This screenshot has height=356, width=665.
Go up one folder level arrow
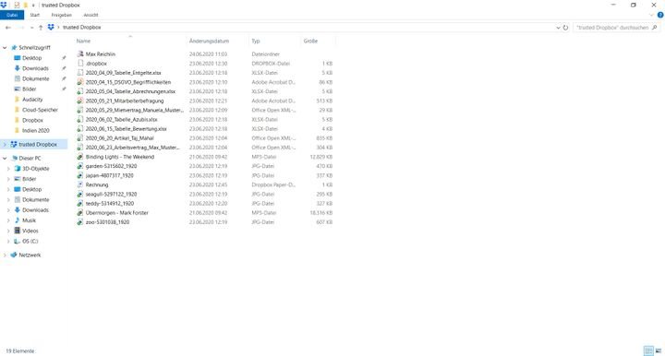41,28
